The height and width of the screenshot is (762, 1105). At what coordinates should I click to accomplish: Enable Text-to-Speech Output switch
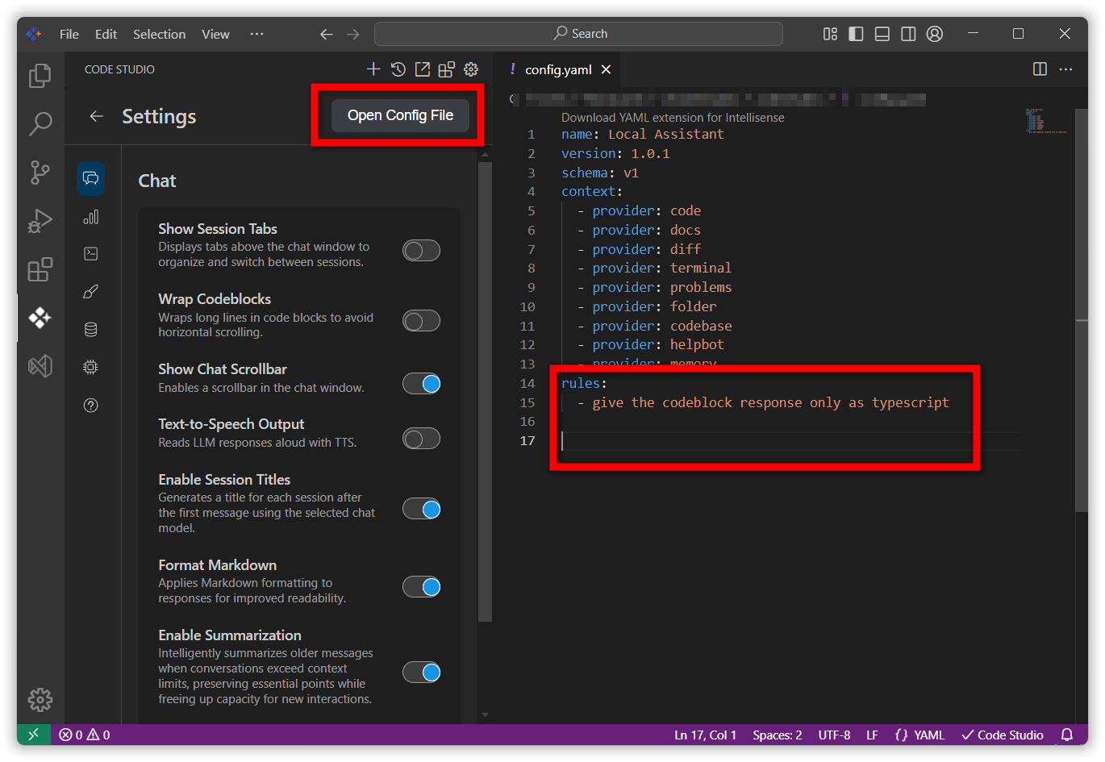click(x=421, y=439)
